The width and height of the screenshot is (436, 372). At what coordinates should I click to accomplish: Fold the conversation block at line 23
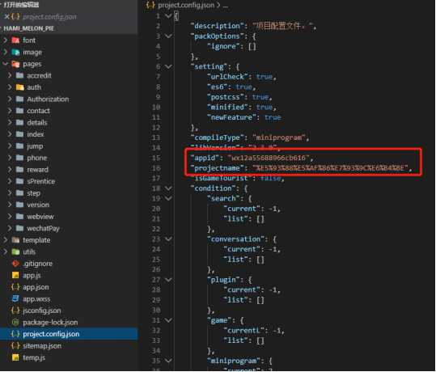click(168, 239)
